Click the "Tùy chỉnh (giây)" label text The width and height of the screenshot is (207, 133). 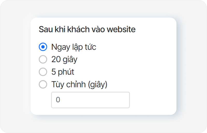coord(79,84)
